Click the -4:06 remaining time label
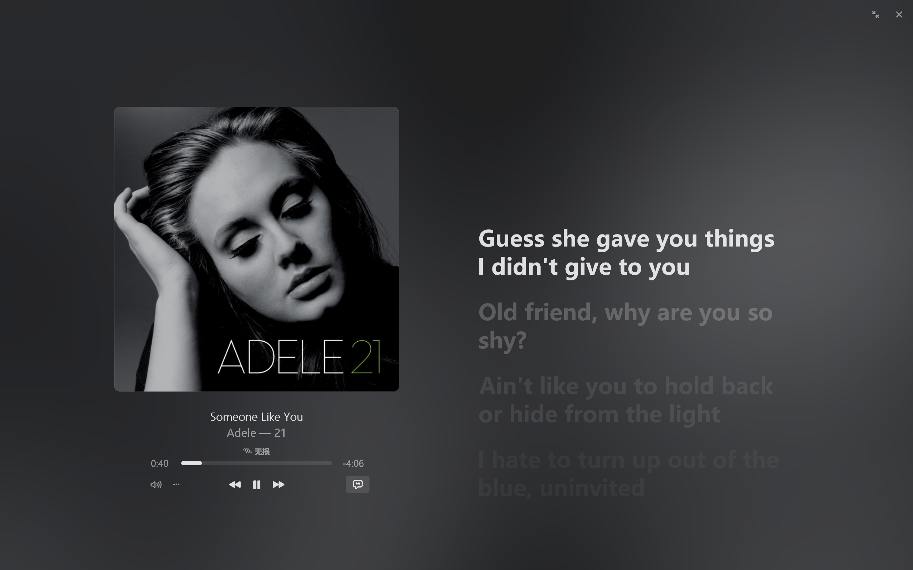 tap(353, 463)
